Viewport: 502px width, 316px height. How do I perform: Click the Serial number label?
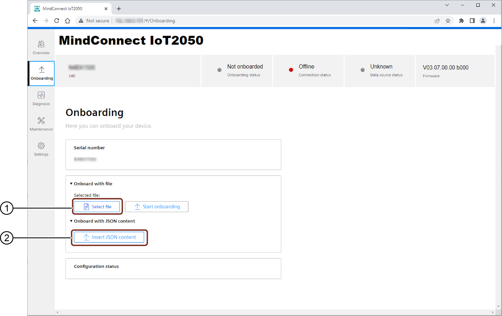coord(89,148)
